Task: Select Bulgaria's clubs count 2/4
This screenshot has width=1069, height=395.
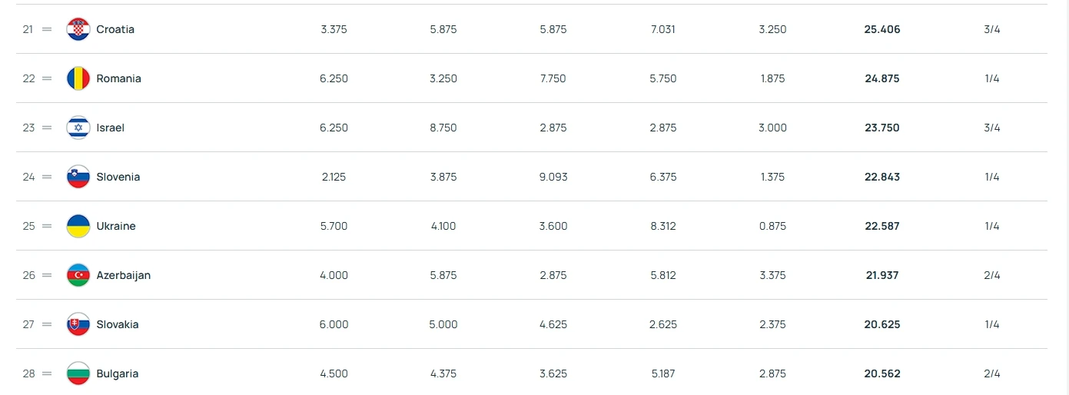Action: tap(992, 373)
